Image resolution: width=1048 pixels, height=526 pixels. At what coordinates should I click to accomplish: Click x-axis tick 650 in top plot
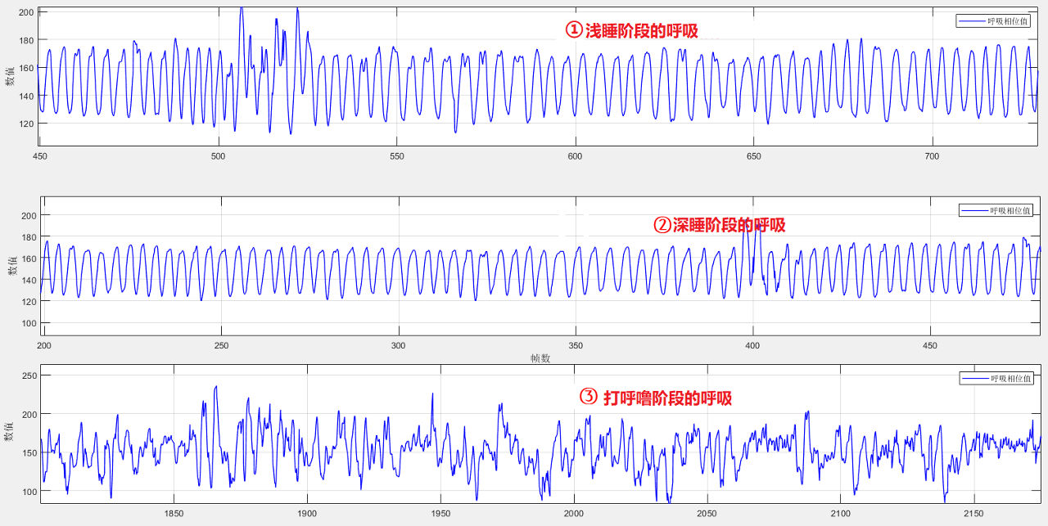click(753, 155)
